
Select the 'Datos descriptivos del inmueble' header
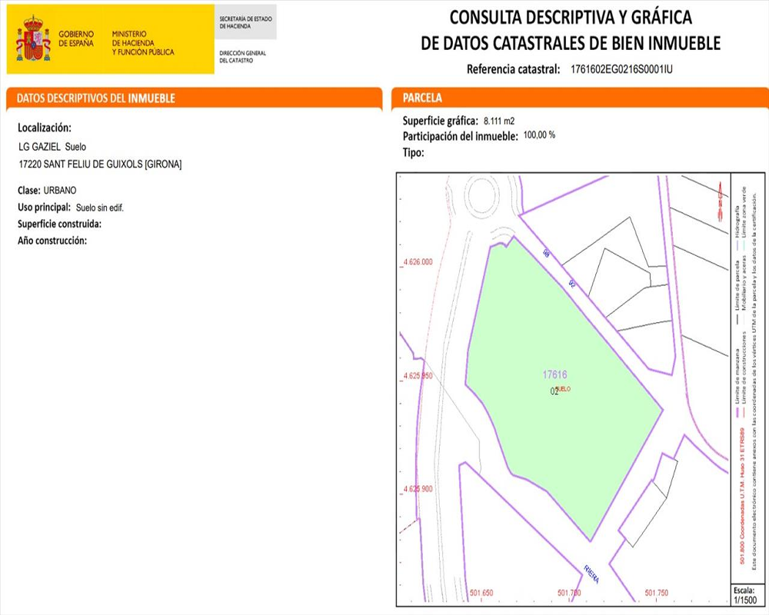coord(96,98)
